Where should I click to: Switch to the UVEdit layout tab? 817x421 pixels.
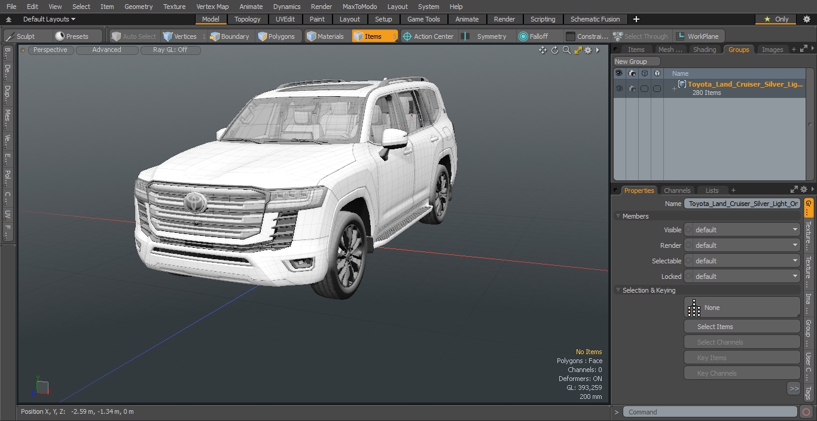(x=285, y=19)
